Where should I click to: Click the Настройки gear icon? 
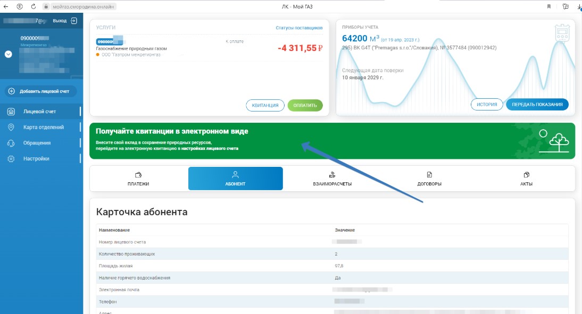tap(11, 159)
